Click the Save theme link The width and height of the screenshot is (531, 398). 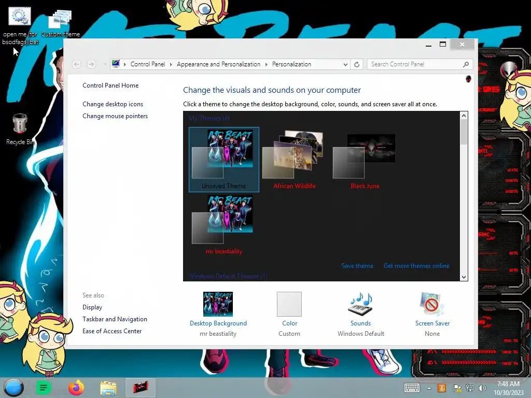357,266
